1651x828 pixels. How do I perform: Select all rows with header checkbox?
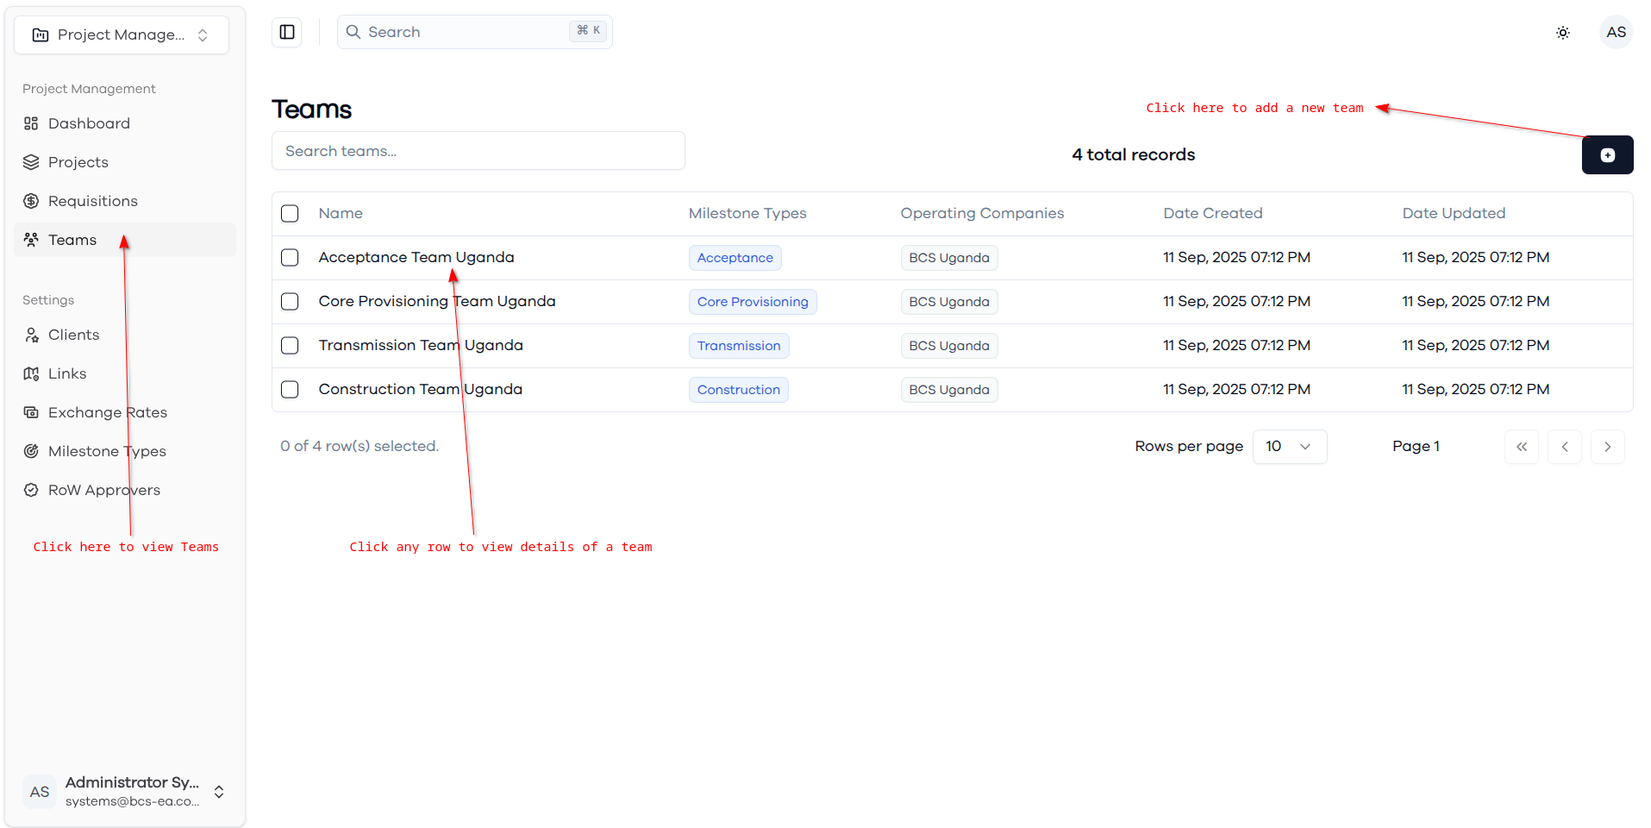coord(290,213)
